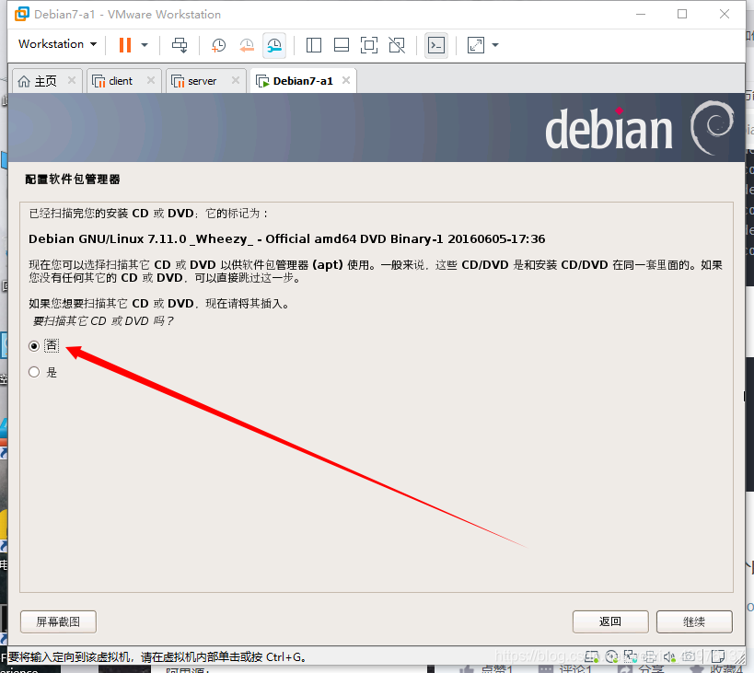Click the 配置软件包管理器 heading

[x=72, y=180]
